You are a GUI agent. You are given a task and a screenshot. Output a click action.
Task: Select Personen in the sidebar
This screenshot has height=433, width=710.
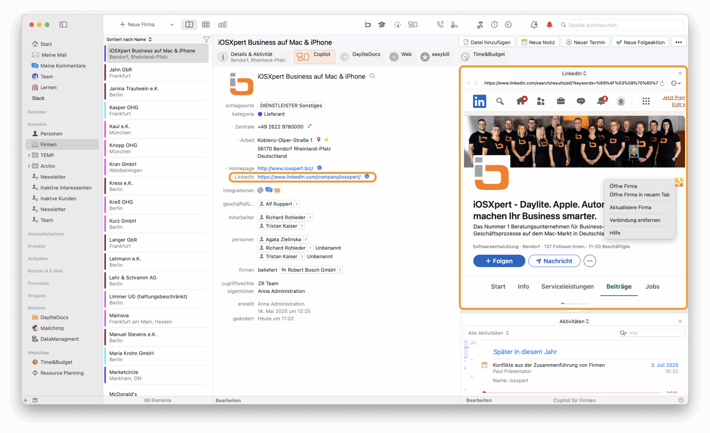[51, 134]
